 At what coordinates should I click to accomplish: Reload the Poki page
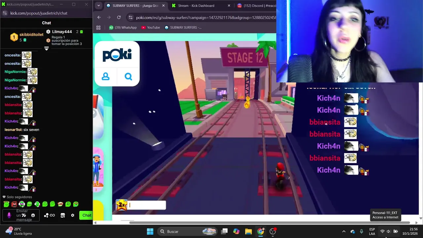pyautogui.click(x=119, y=17)
